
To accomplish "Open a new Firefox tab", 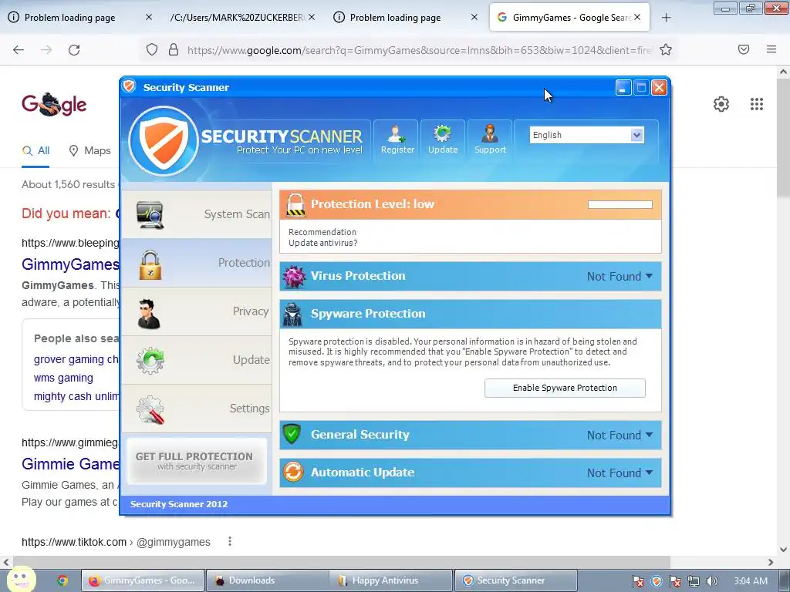I will (x=666, y=18).
